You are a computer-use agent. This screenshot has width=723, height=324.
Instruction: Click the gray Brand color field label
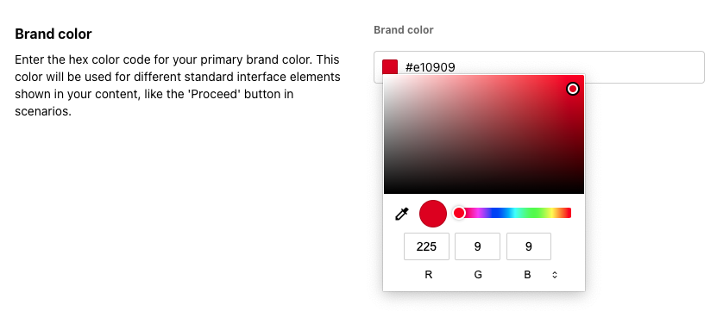pos(404,30)
